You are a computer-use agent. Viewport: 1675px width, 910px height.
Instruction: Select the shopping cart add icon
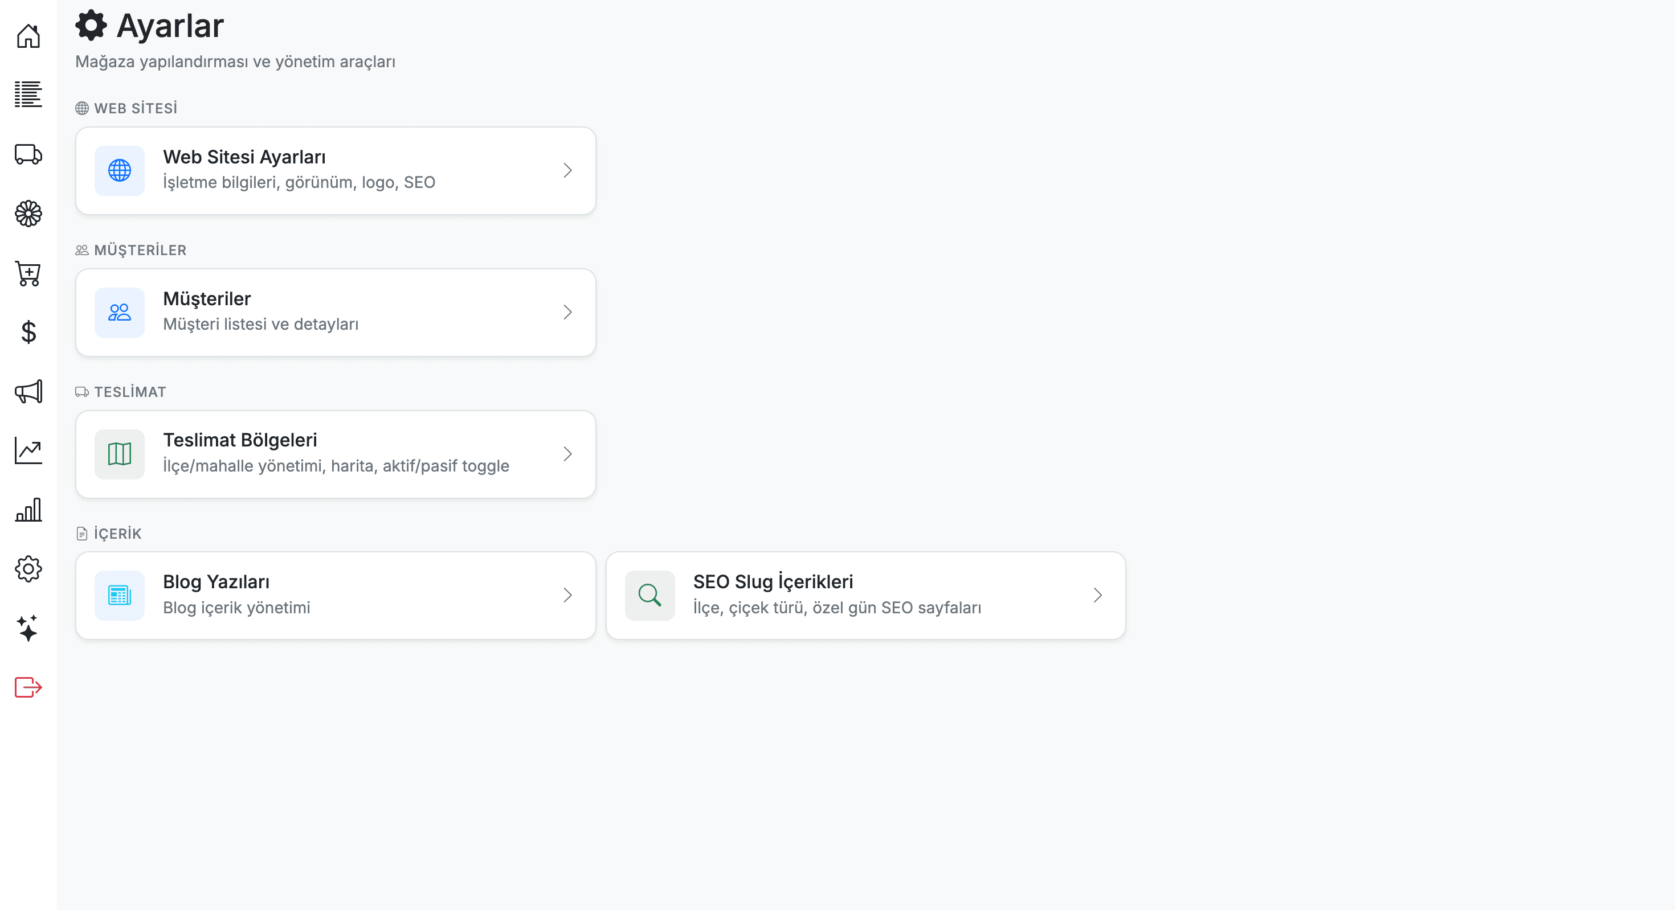tap(28, 273)
